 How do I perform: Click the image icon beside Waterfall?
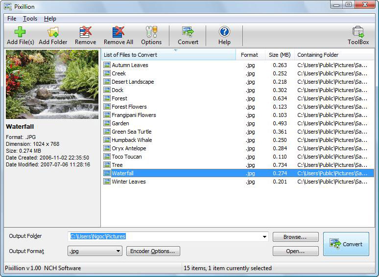click(107, 173)
